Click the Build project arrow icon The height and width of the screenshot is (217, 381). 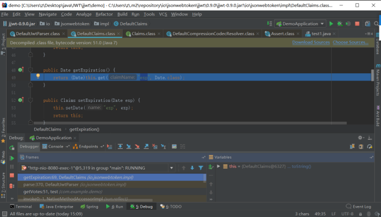point(269,24)
